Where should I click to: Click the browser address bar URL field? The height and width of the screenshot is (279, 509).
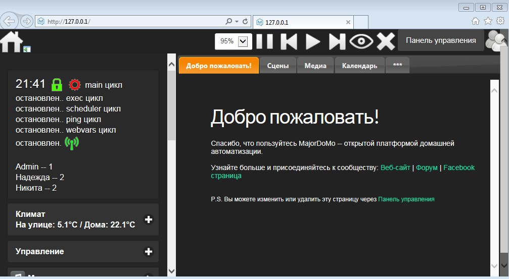[131, 22]
